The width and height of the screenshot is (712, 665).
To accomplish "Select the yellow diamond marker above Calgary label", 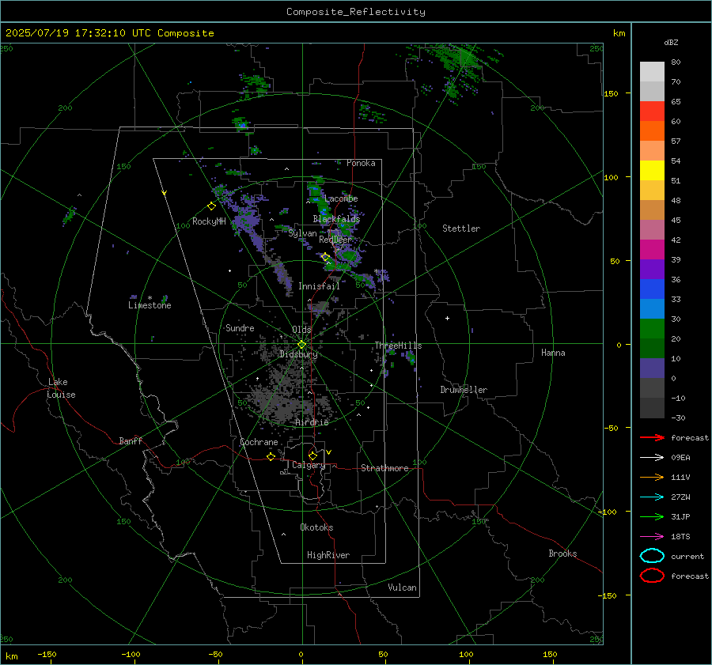I will [x=312, y=455].
